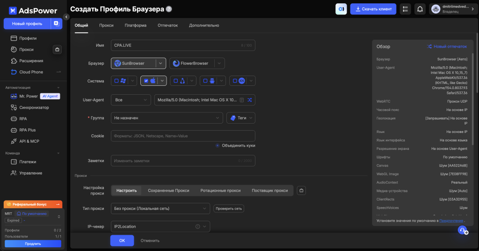Open User-Agent Все filter dropdown

point(131,100)
